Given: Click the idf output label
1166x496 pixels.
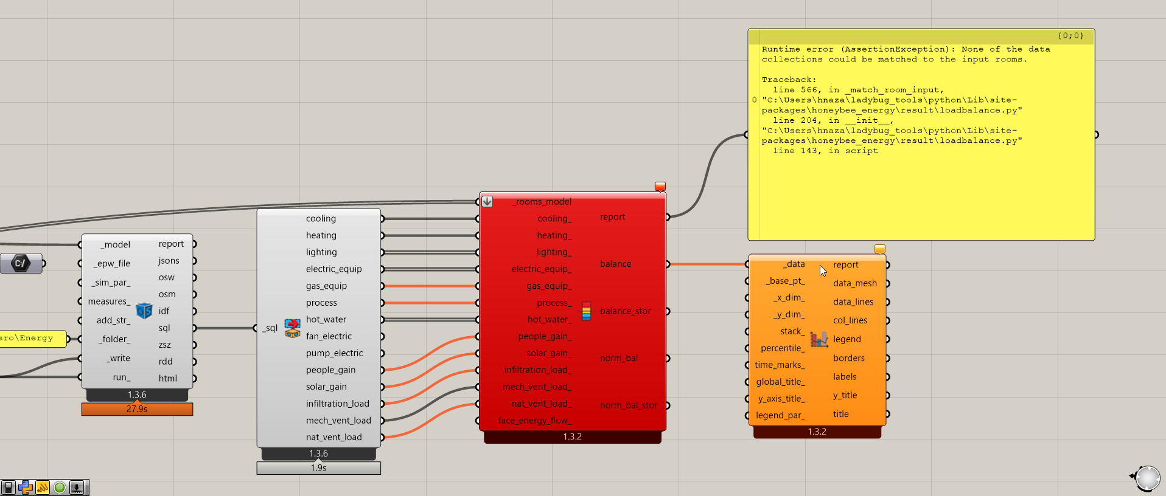Looking at the screenshot, I should 164,311.
